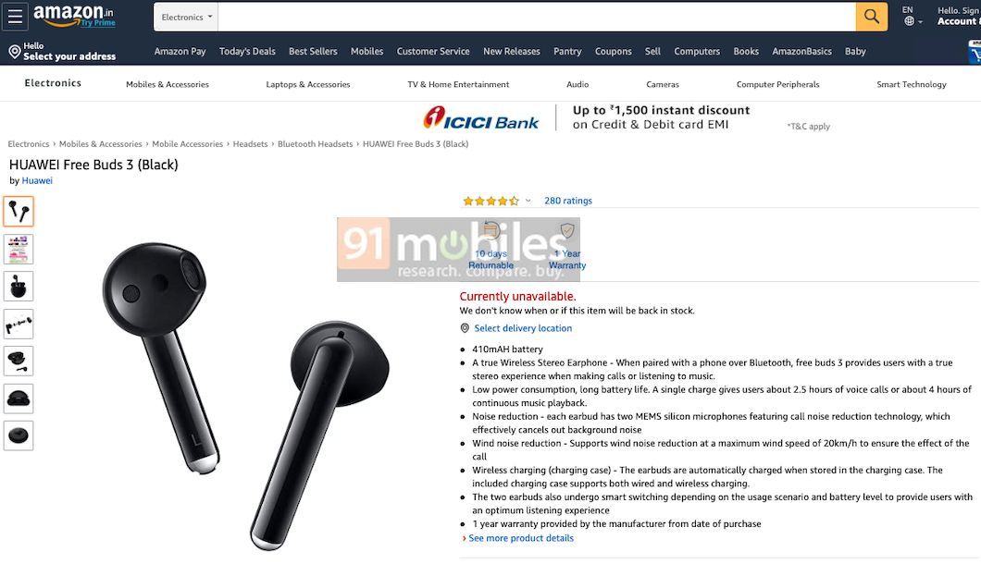
Task: Click the orange search magnifier button
Action: 872,17
